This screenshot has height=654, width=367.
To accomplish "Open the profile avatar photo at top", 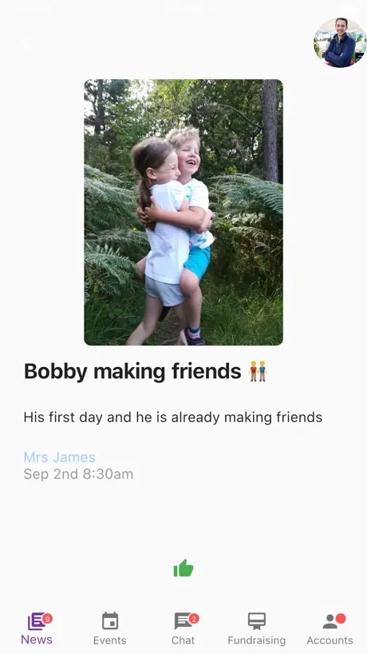I will (340, 42).
